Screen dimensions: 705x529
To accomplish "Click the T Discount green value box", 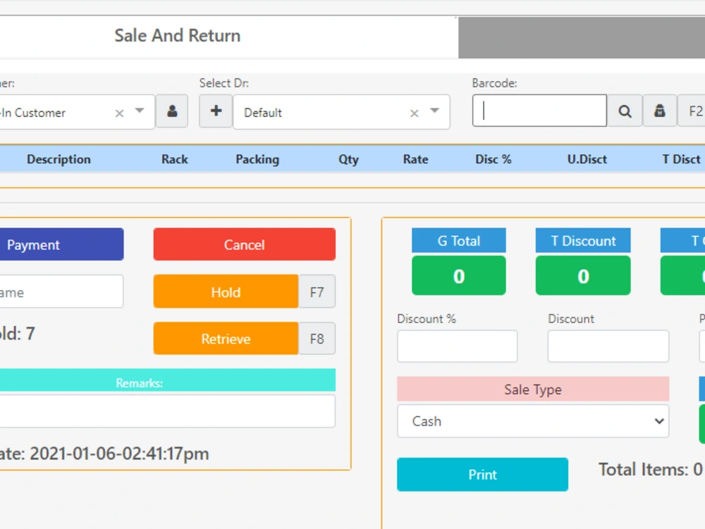I will tap(583, 276).
